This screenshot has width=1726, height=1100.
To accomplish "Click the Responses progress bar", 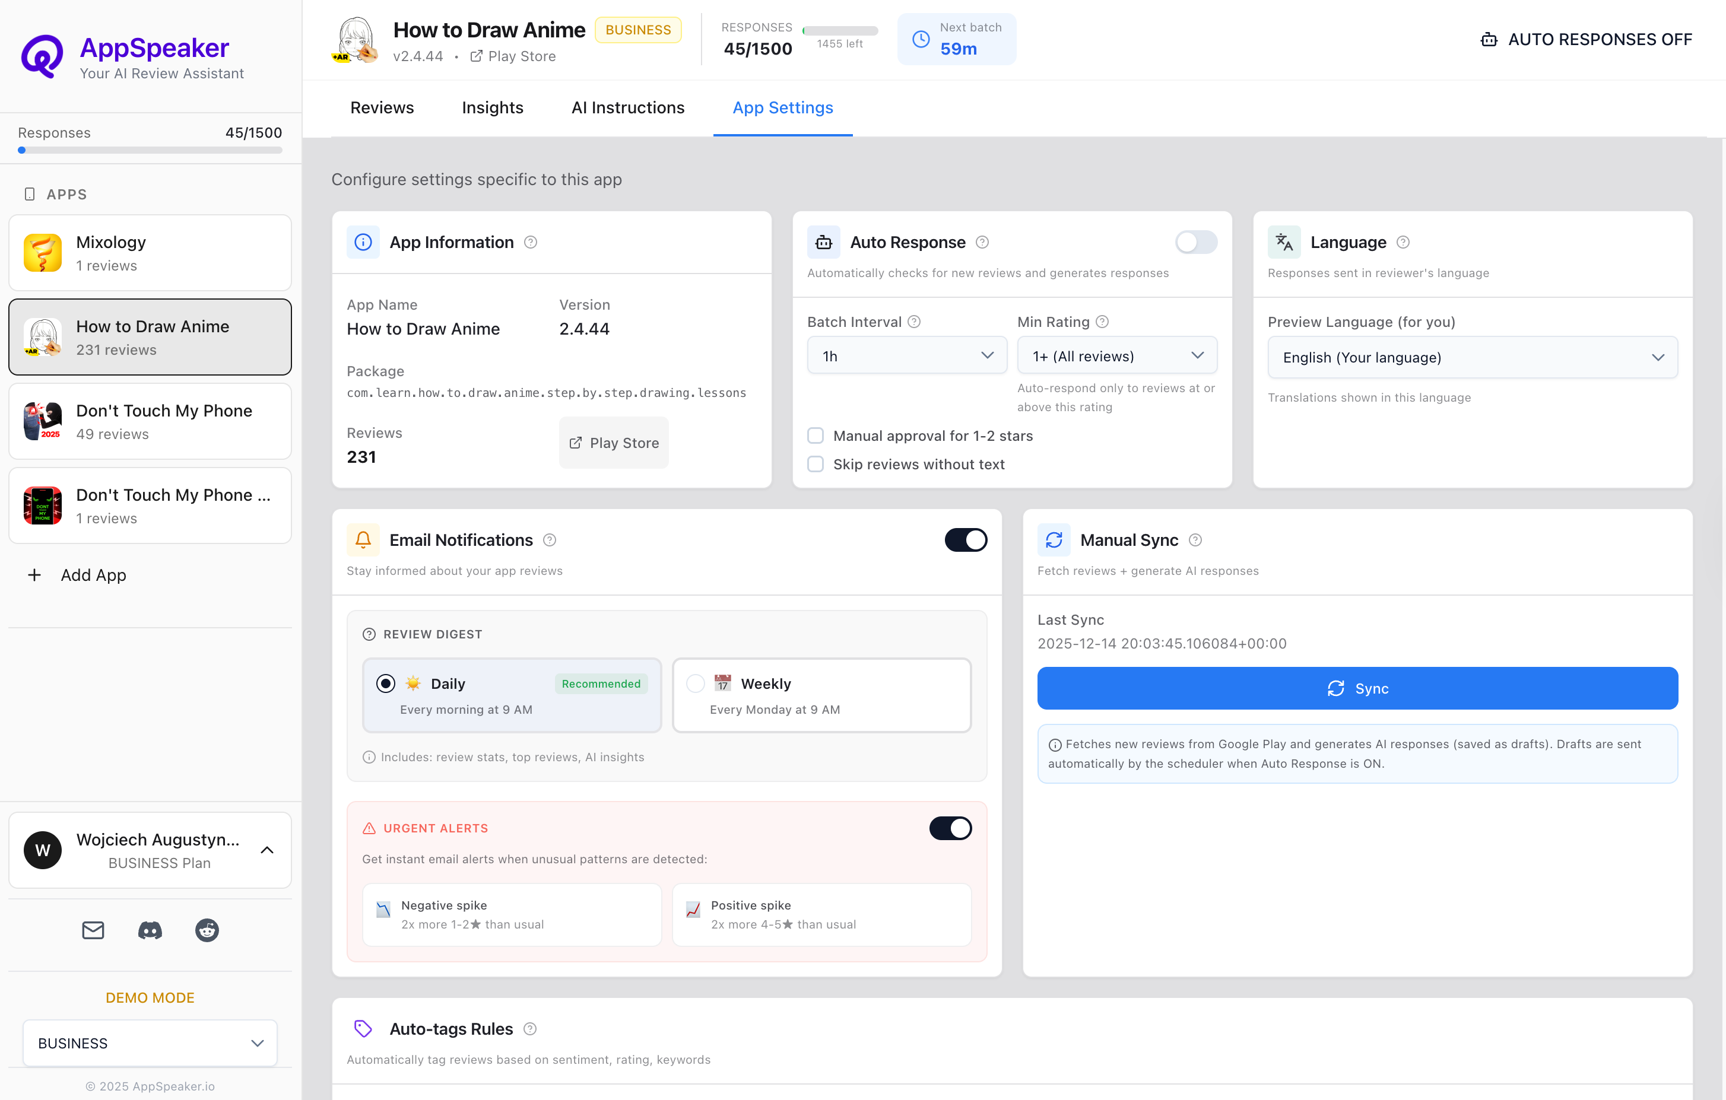I will coord(150,150).
